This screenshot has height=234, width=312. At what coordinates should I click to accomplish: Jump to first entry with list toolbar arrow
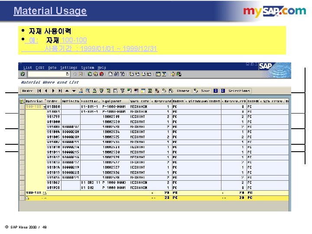tap(39, 91)
